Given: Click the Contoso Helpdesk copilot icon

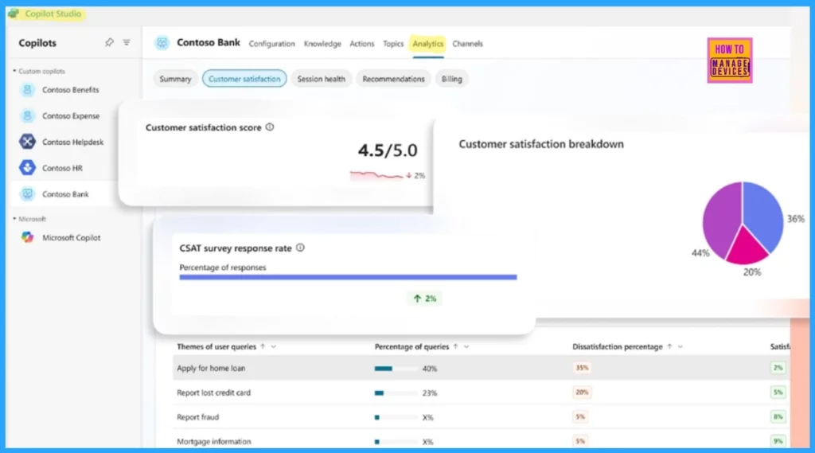Looking at the screenshot, I should coord(28,142).
